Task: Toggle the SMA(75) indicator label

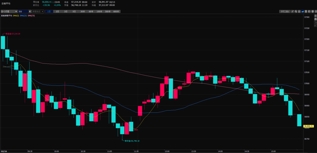Action: click(x=31, y=15)
